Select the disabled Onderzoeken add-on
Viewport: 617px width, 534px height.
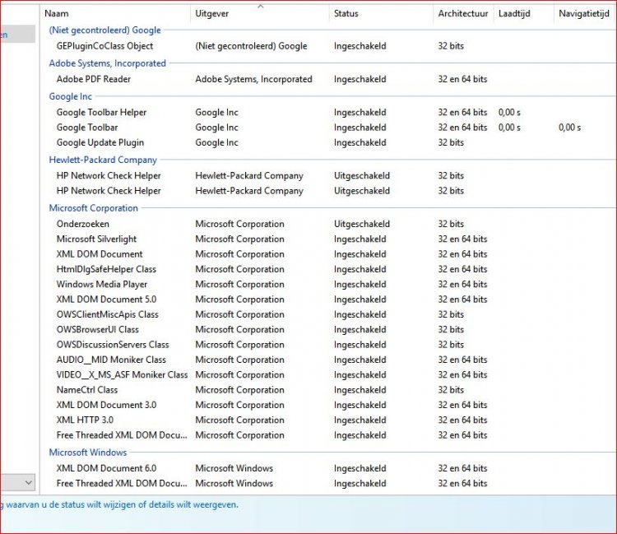[x=82, y=224]
